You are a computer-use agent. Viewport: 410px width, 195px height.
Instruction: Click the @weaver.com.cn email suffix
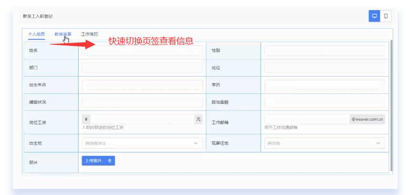(x=368, y=119)
